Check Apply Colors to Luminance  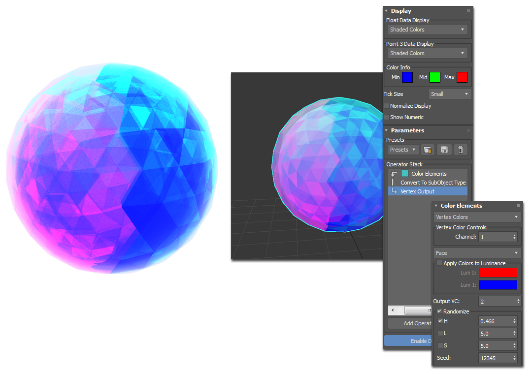[439, 263]
